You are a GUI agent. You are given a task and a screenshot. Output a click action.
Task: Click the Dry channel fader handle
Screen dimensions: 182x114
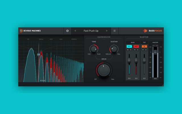129,60
